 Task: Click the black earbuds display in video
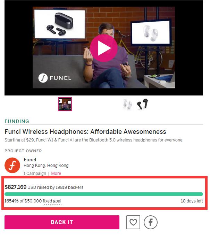coord(60,24)
